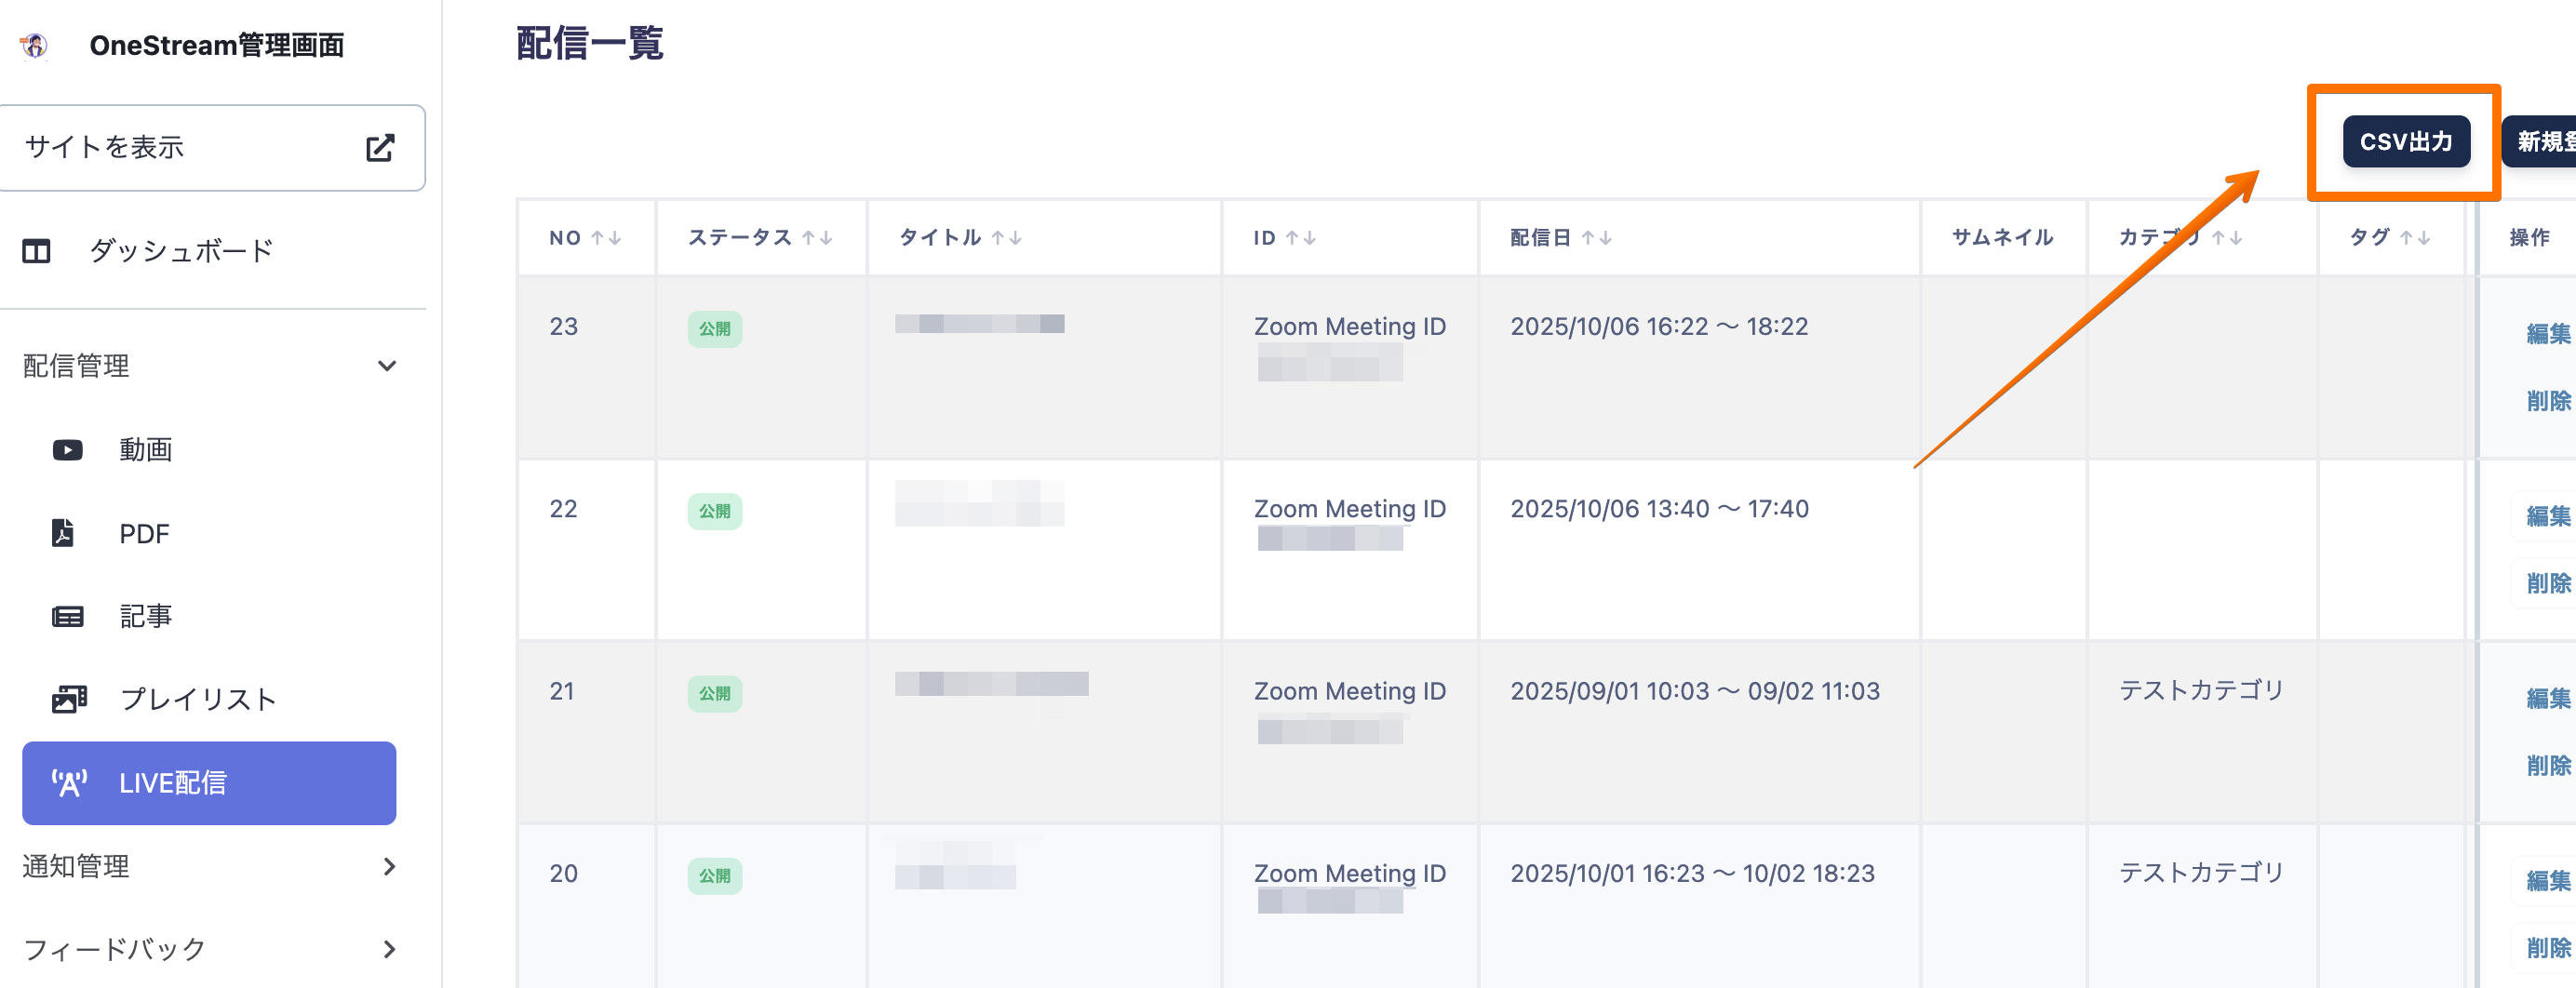Expand the 通知管理 section
This screenshot has height=988, width=2576.
(389, 866)
